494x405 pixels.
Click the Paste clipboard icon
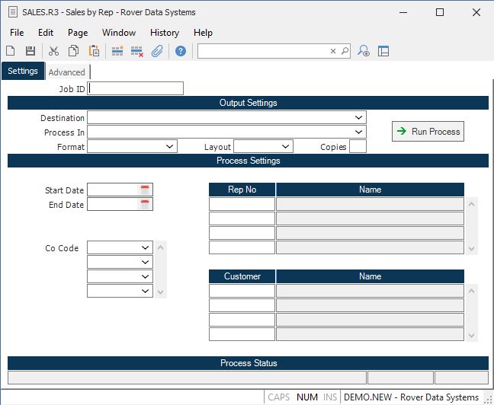(94, 51)
